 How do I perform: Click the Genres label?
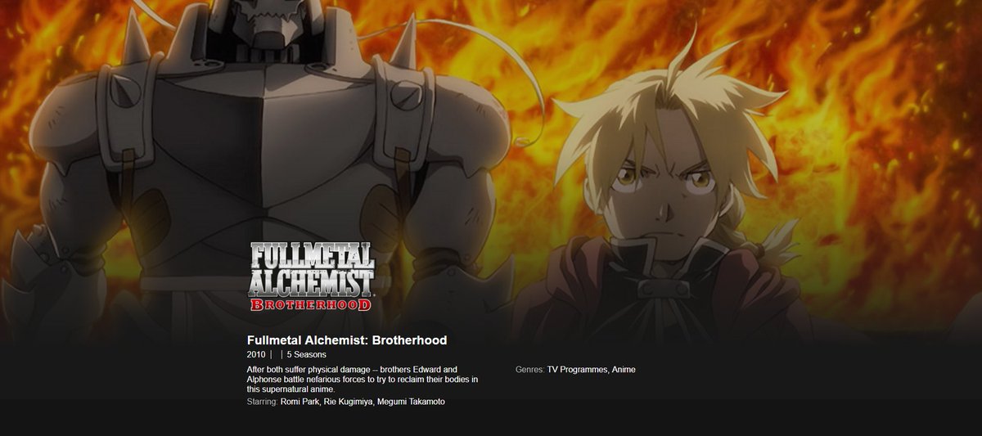[530, 370]
